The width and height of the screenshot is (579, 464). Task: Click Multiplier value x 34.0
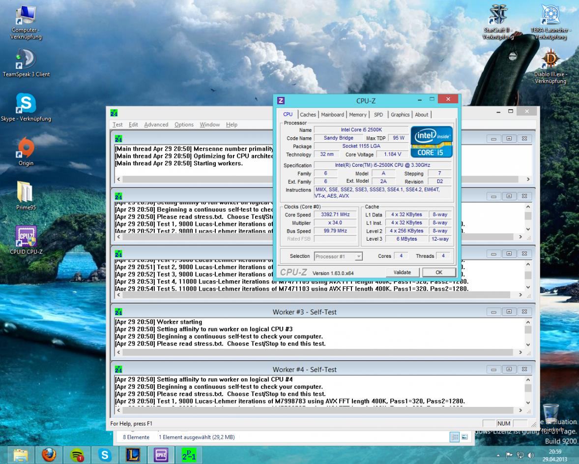coord(335,222)
